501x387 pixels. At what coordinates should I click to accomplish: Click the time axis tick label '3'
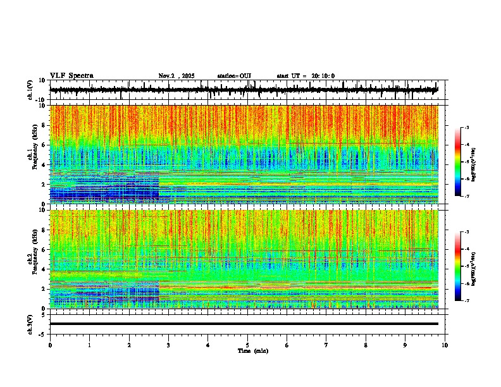pos(168,345)
